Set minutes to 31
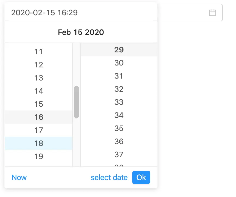Viewport: 236px width, 197px height. pyautogui.click(x=119, y=76)
